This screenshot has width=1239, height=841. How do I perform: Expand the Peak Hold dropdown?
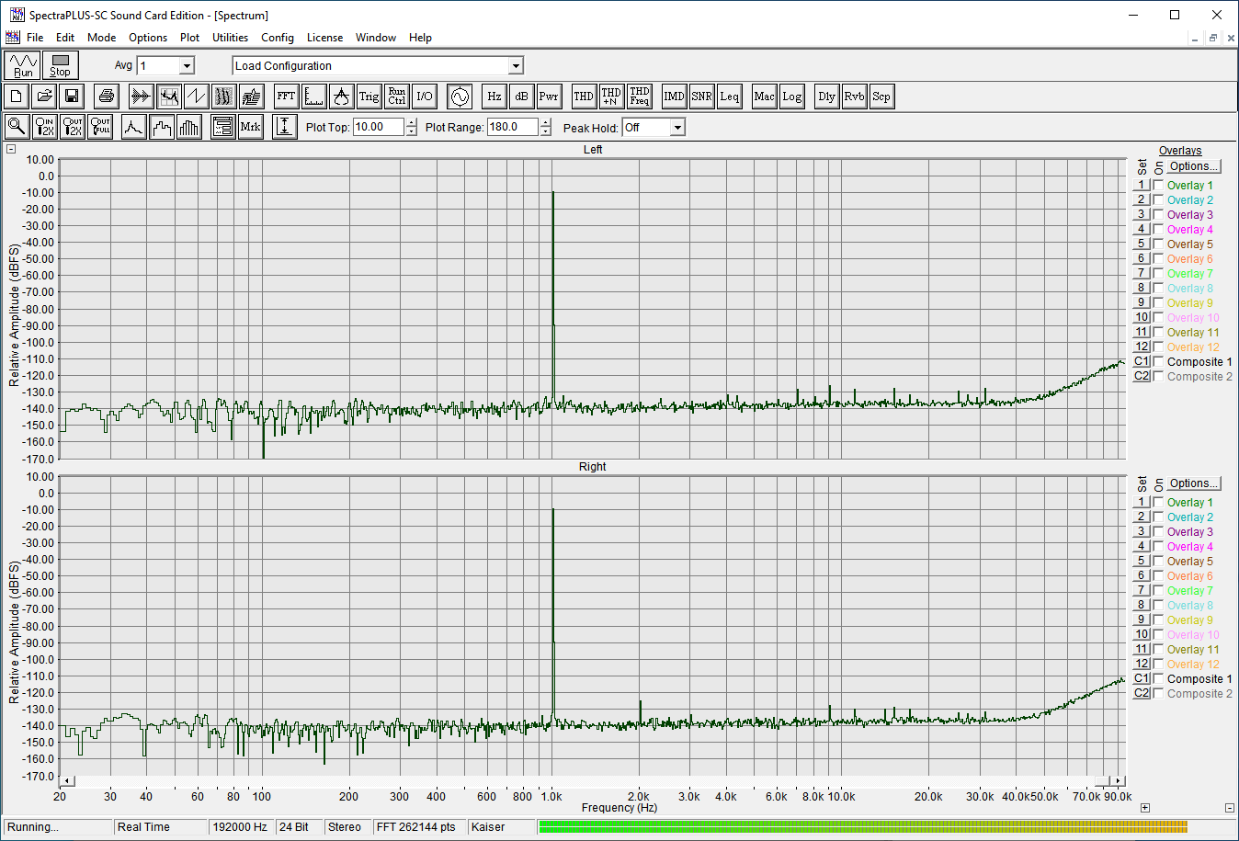(x=677, y=128)
